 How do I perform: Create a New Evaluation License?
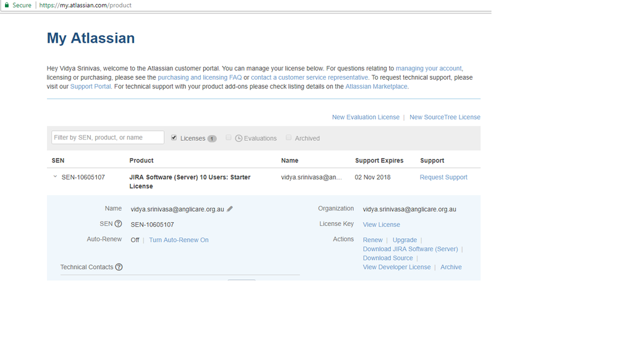366,117
